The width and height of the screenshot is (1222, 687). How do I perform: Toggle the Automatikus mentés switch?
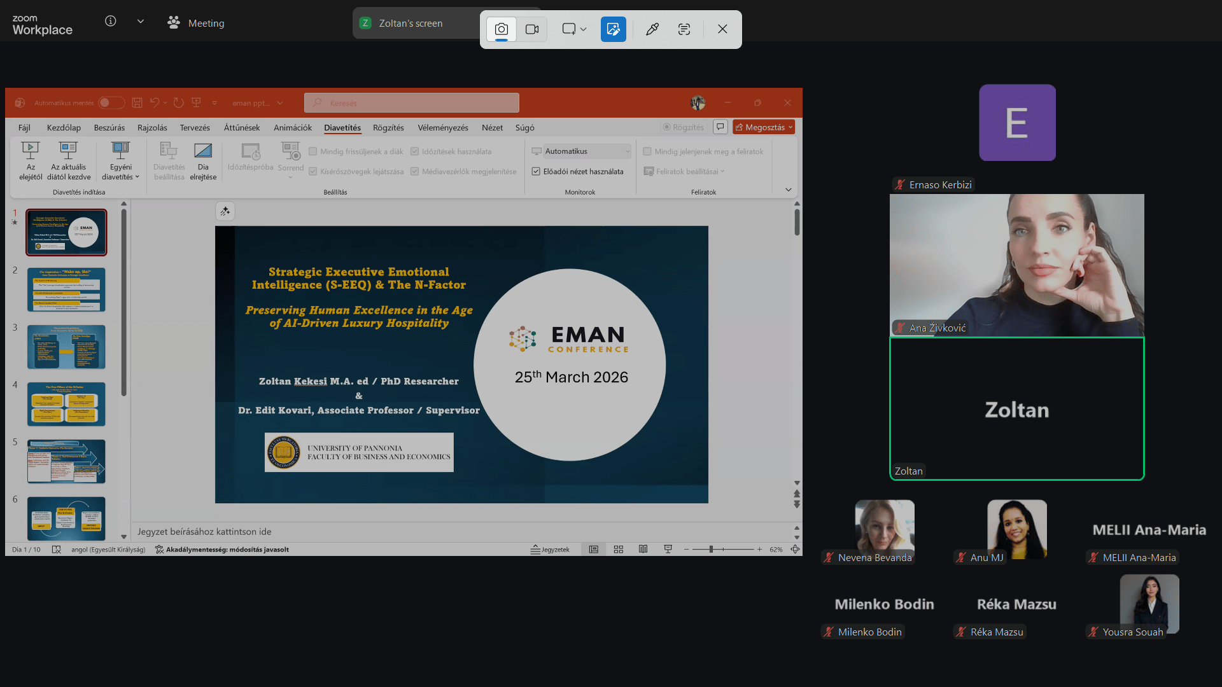[x=111, y=102]
